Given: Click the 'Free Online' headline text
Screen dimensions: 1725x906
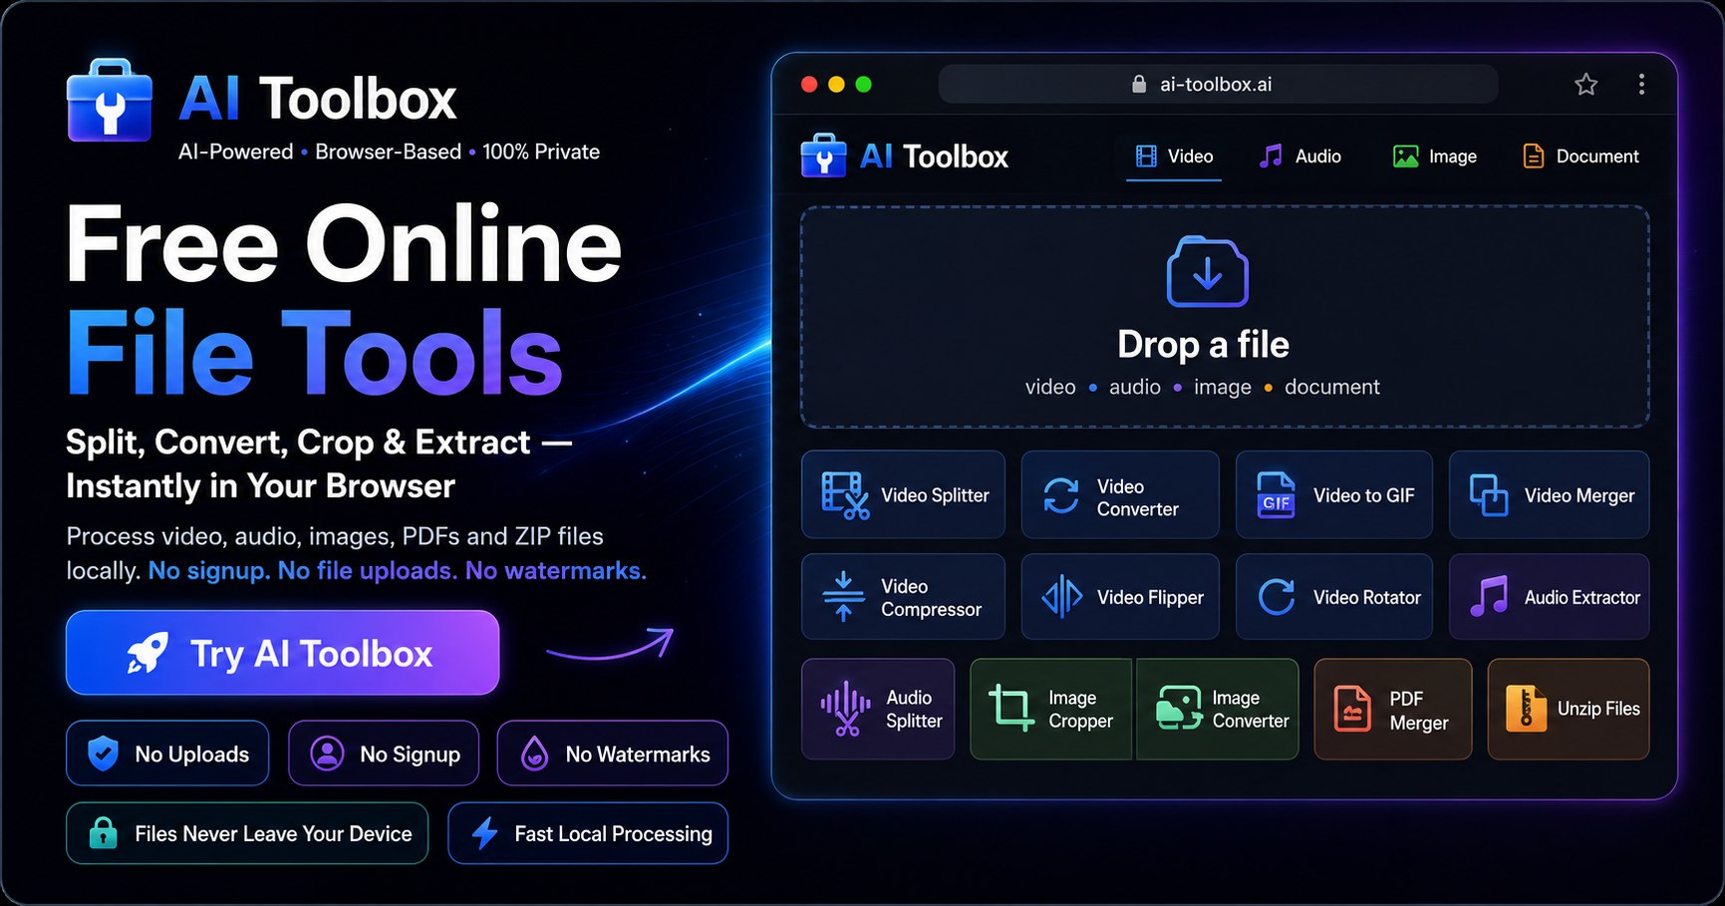Looking at the screenshot, I should coord(344,244).
